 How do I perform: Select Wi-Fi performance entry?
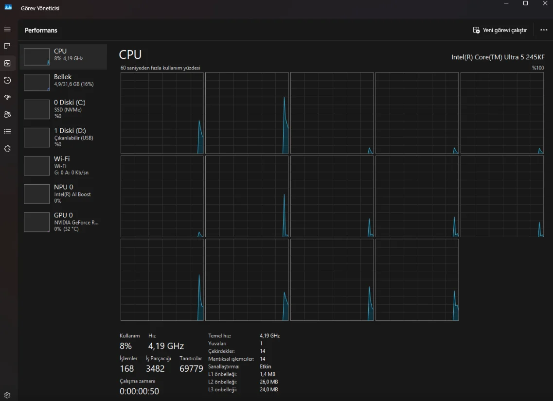pyautogui.click(x=64, y=166)
